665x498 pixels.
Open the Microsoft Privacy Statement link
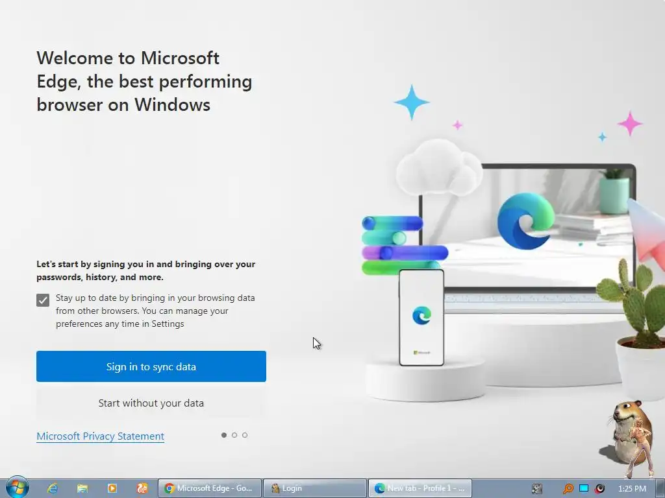tap(100, 436)
